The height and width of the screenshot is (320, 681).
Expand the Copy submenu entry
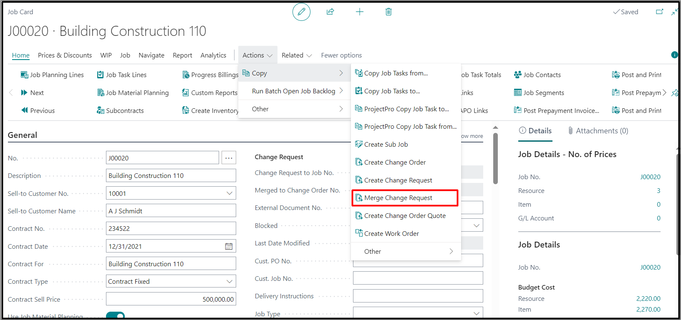pyautogui.click(x=294, y=73)
